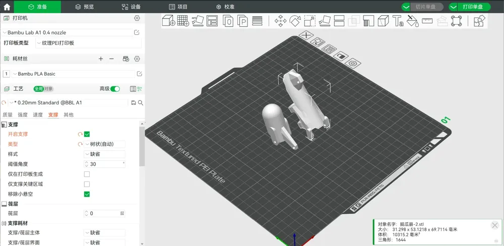Select the Cut tool

339,21
